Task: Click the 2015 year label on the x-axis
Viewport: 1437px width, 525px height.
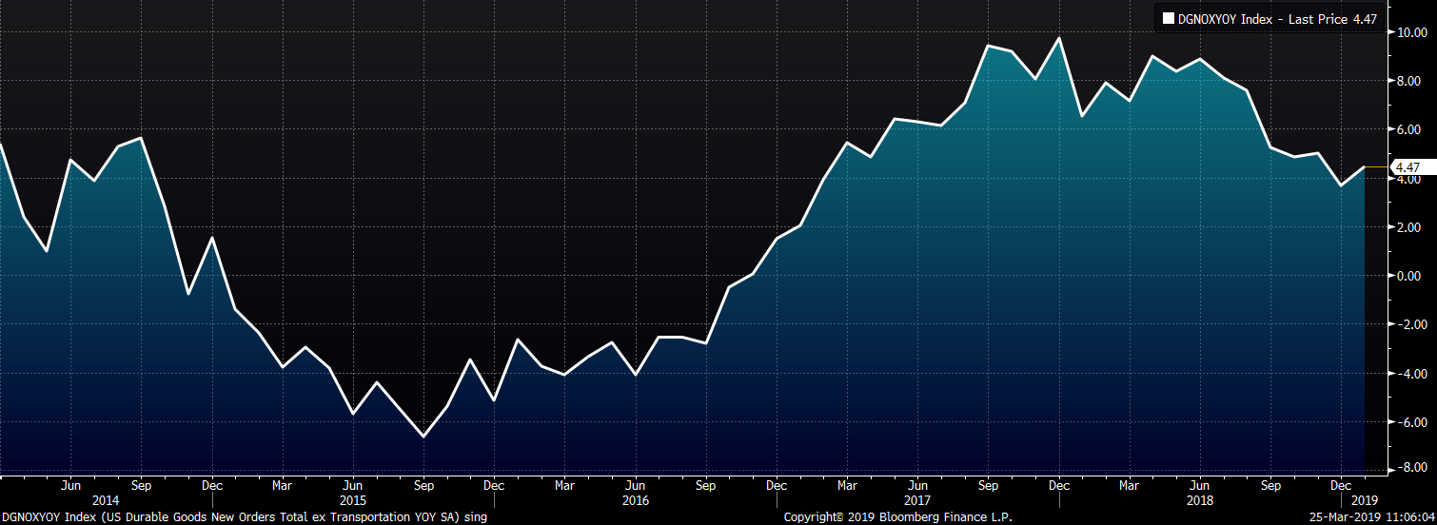Action: click(352, 500)
